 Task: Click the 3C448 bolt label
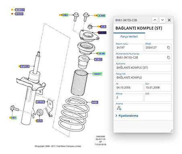(101, 16)
